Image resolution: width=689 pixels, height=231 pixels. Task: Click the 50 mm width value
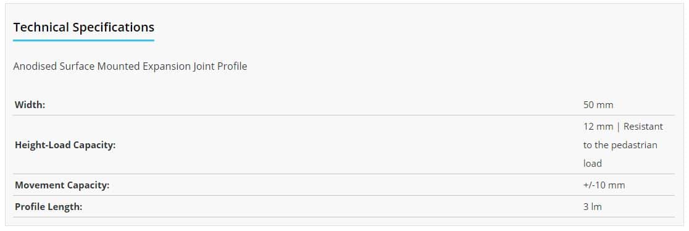pos(598,105)
